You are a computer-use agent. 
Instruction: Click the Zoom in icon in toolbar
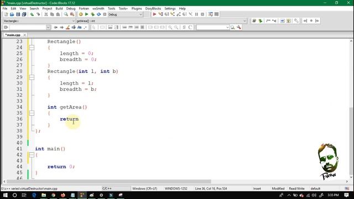click(170, 27)
